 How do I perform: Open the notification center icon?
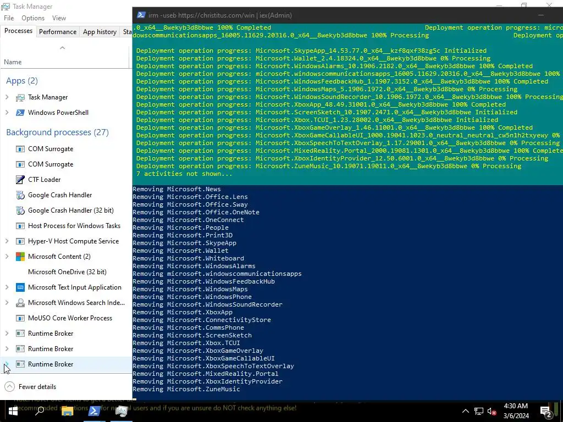[546, 412]
